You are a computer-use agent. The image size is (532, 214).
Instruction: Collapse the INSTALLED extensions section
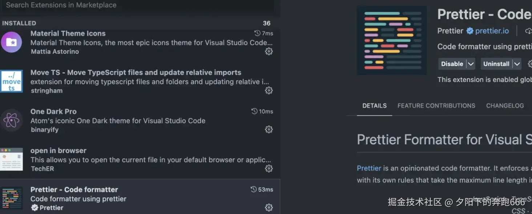[x=19, y=23]
